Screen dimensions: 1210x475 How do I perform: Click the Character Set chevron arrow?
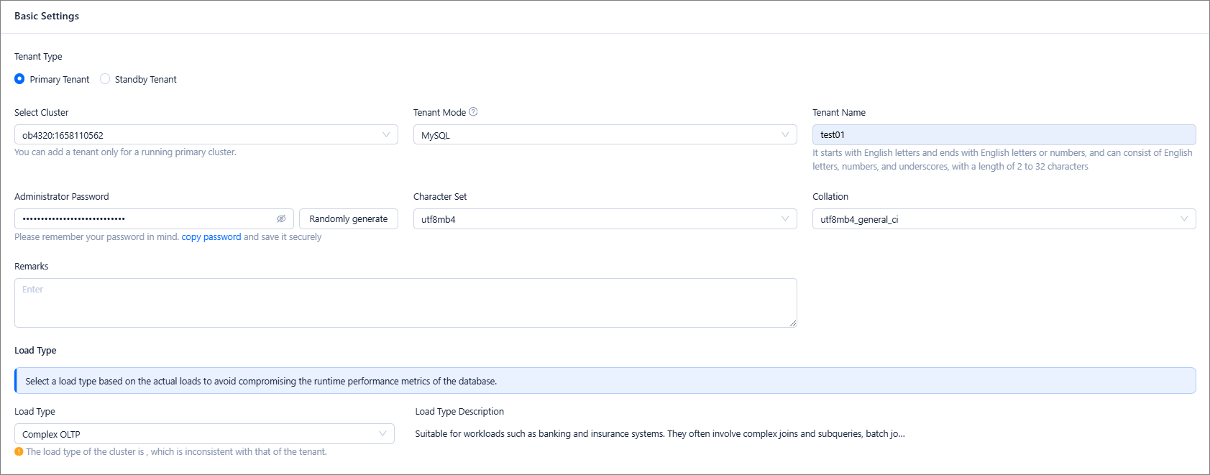point(785,219)
